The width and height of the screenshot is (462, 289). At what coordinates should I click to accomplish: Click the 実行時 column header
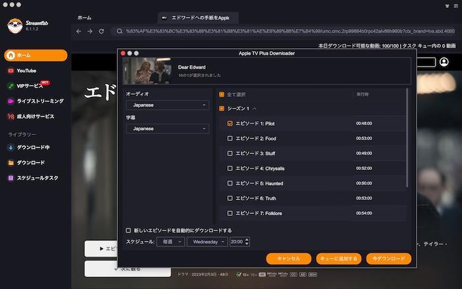pos(362,94)
